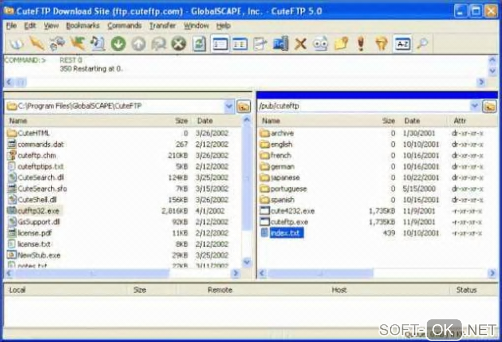Click the orange question mark help icon
This screenshot has width=502, height=342.
click(381, 44)
